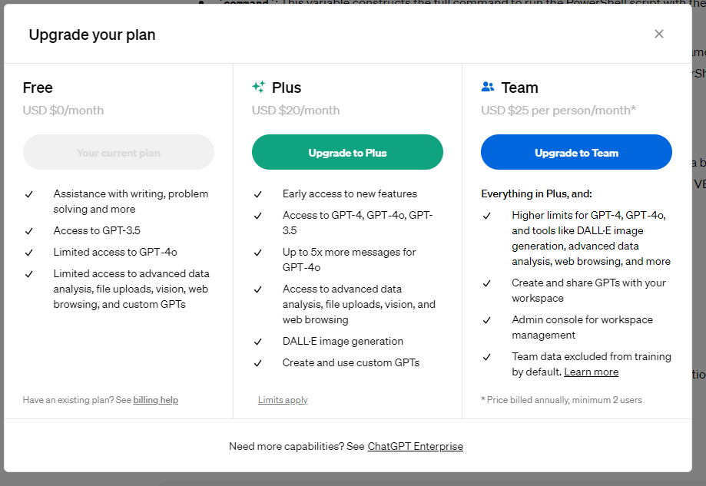Close the Upgrade your plan dialog
706x486 pixels.
(658, 34)
